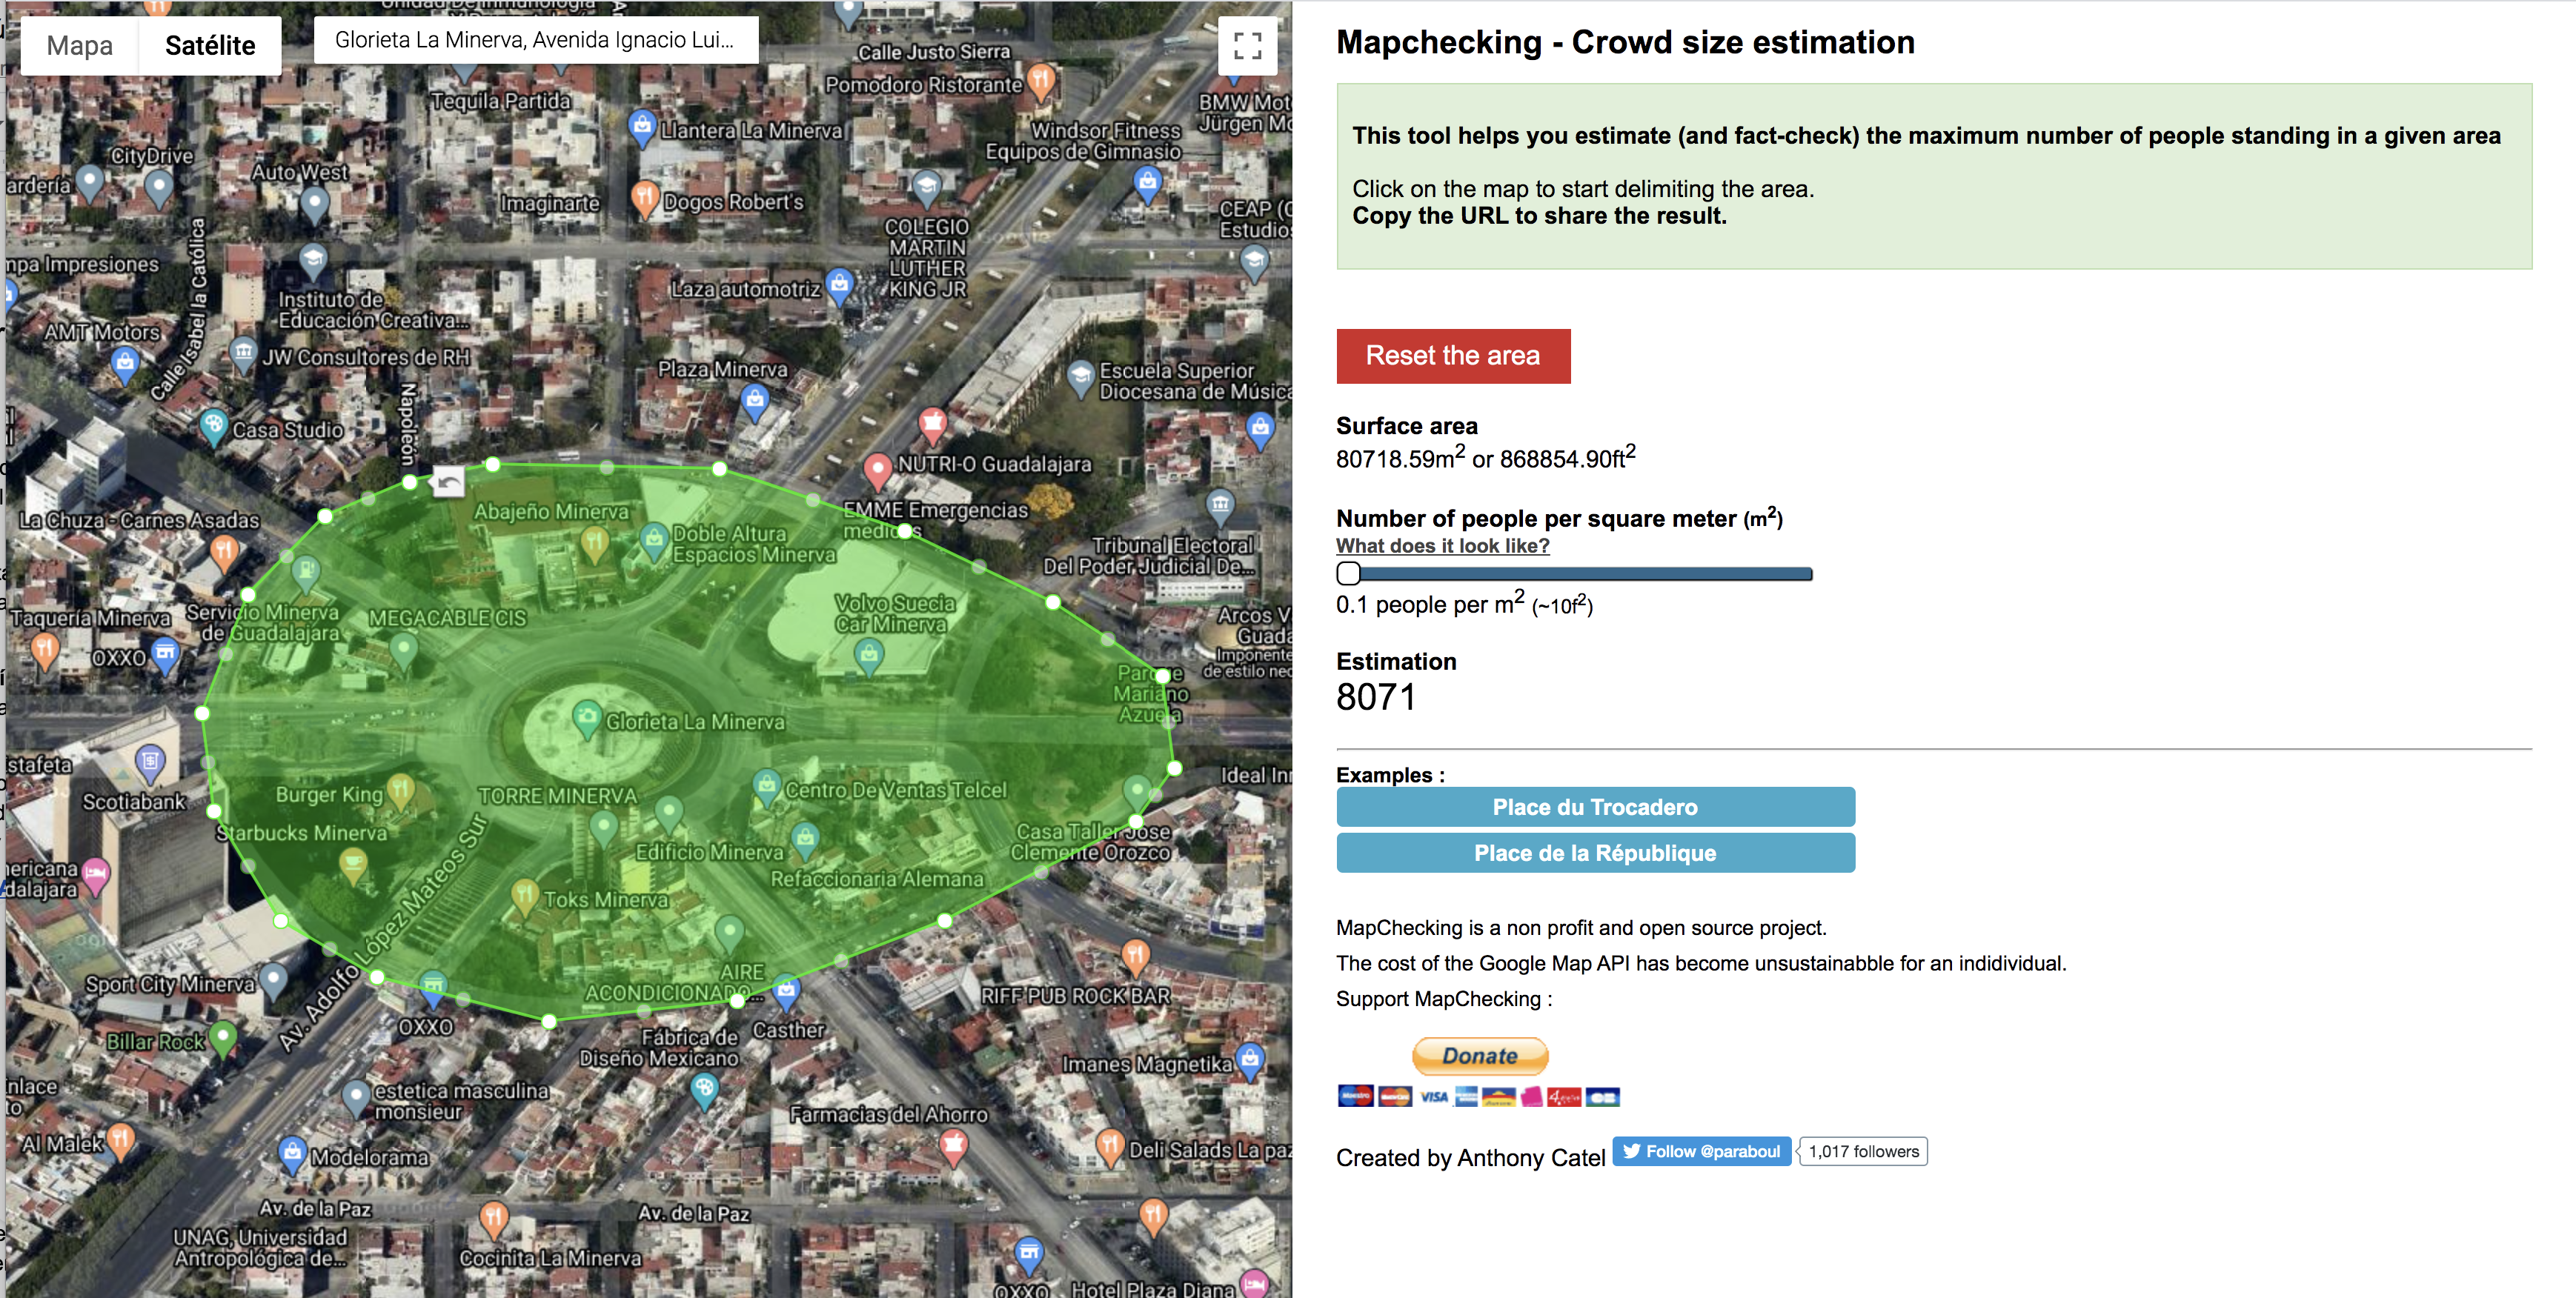This screenshot has height=1298, width=2576.
Task: Click the Scotiabank bank marker
Action: [150, 764]
